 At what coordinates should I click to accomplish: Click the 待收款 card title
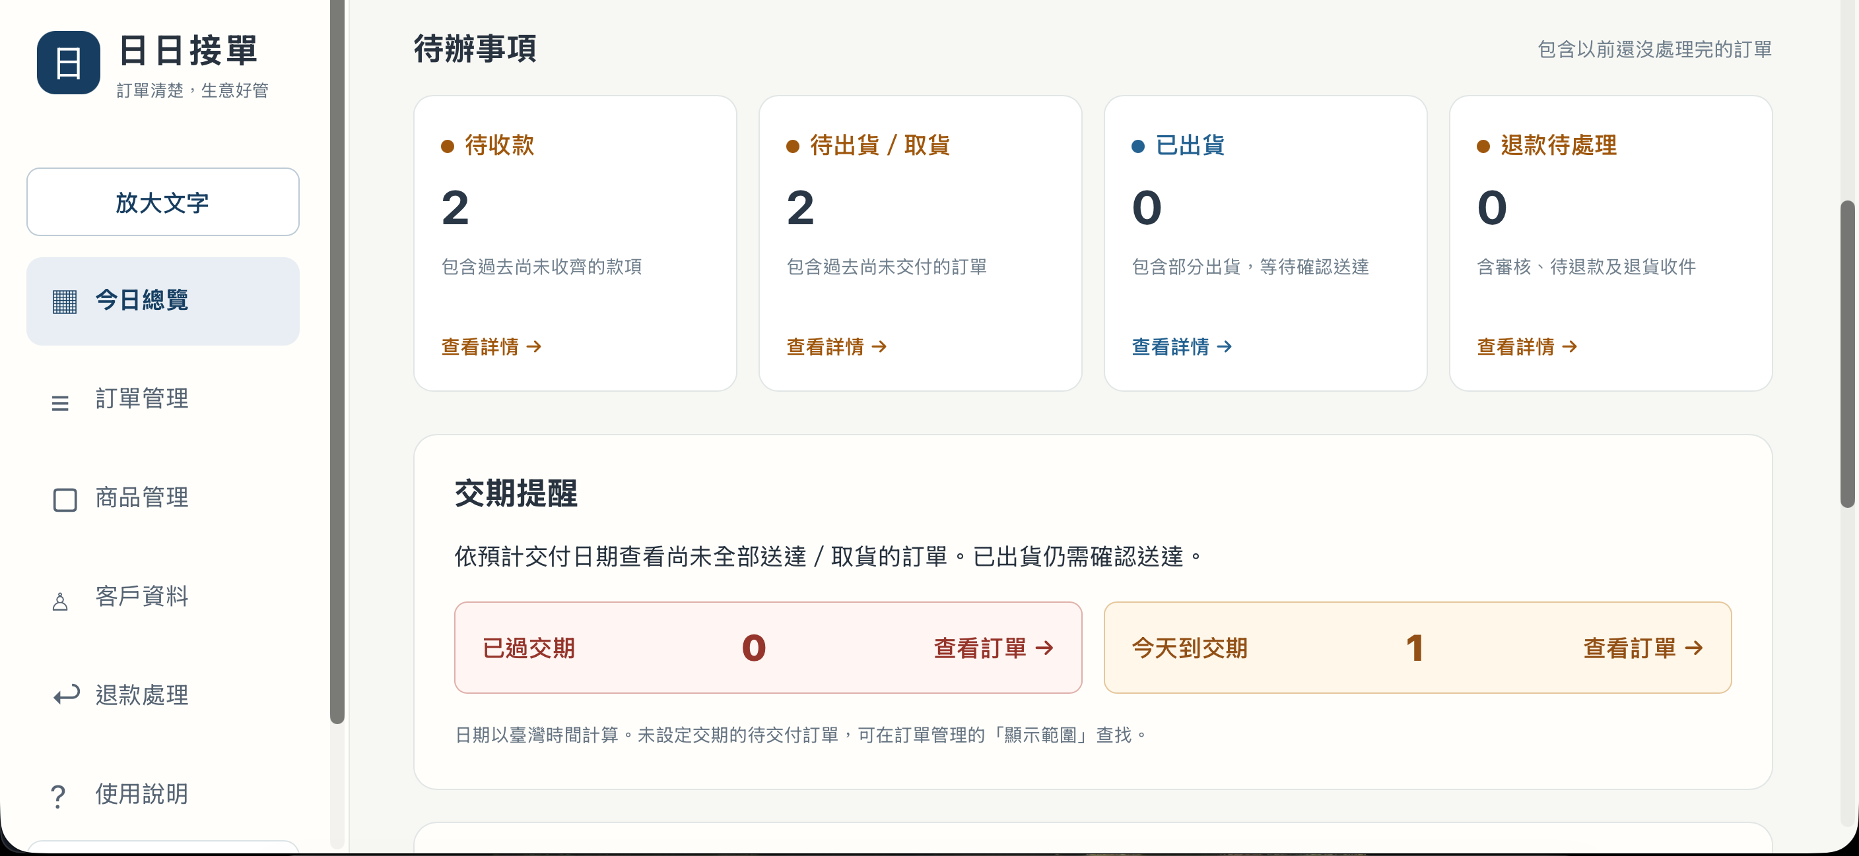coord(498,145)
